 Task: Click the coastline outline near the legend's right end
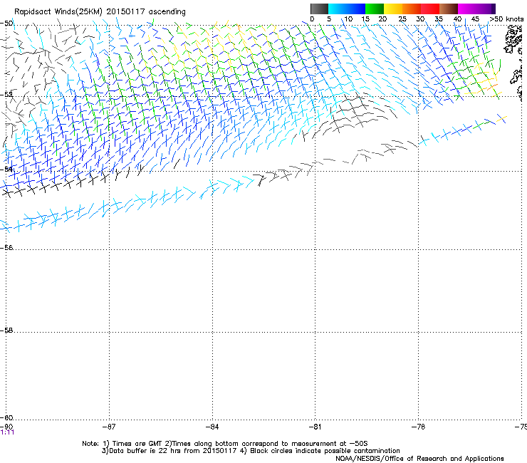(x=513, y=40)
